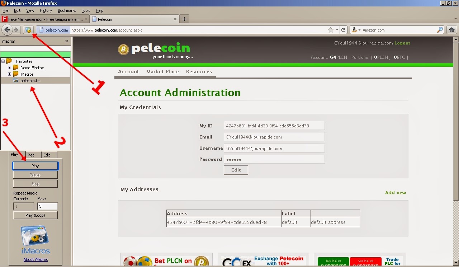
Task: Click the Address column header
Action: click(224, 214)
